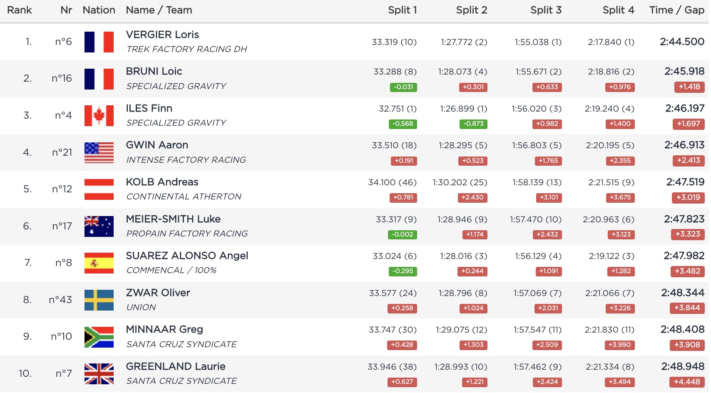Click the French flag next to VERGIER Loris
Viewport: 711px width, 393px height.
click(x=99, y=42)
